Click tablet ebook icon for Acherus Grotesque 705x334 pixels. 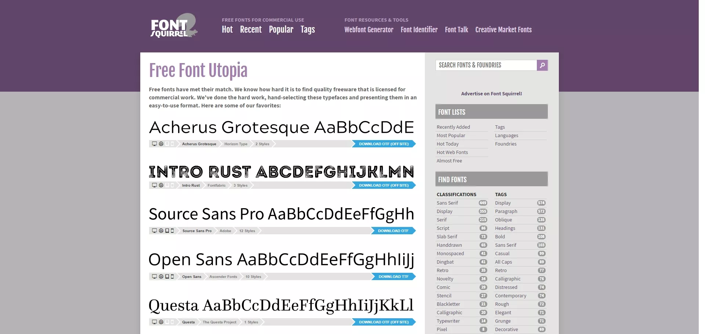[x=167, y=144]
